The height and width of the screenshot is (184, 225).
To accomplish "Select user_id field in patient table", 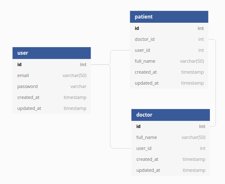I will (169, 50).
